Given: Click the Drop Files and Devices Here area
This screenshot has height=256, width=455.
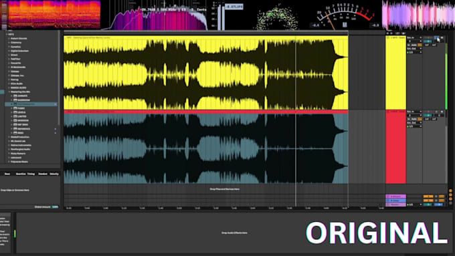Looking at the screenshot, I should [225, 189].
